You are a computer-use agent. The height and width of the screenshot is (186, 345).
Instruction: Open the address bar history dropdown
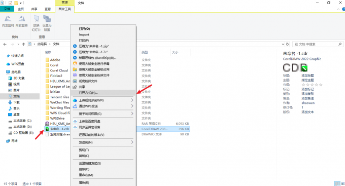tap(283, 44)
